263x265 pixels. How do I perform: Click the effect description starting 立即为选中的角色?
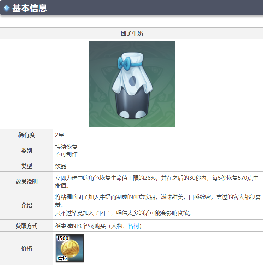(x=157, y=182)
